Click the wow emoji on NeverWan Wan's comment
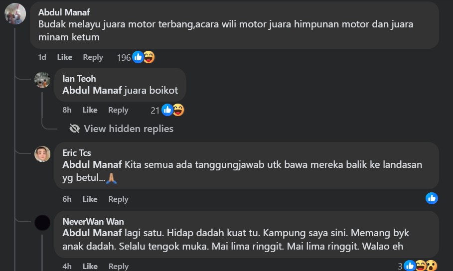The height and width of the screenshot is (271, 453). (432, 266)
